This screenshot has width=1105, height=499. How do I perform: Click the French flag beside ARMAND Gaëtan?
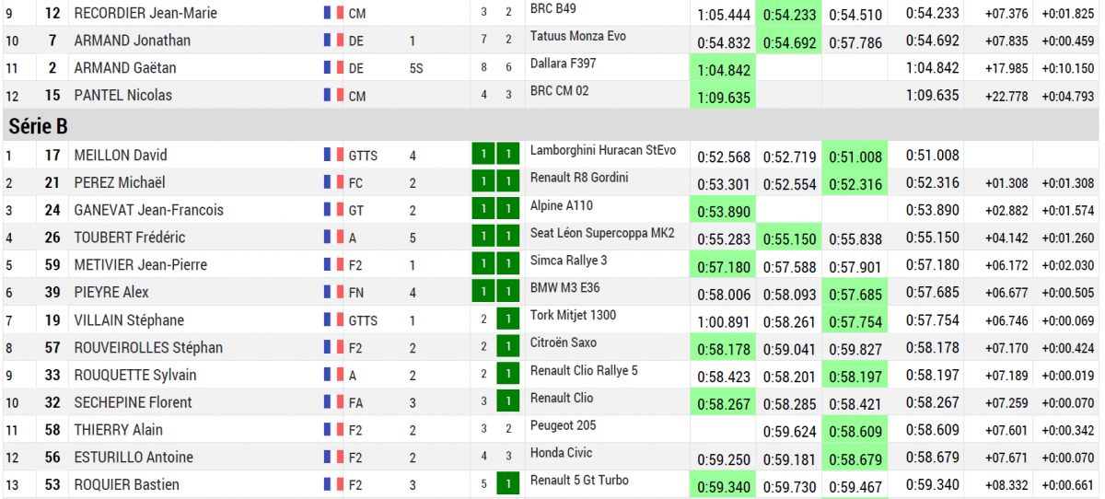[x=333, y=68]
